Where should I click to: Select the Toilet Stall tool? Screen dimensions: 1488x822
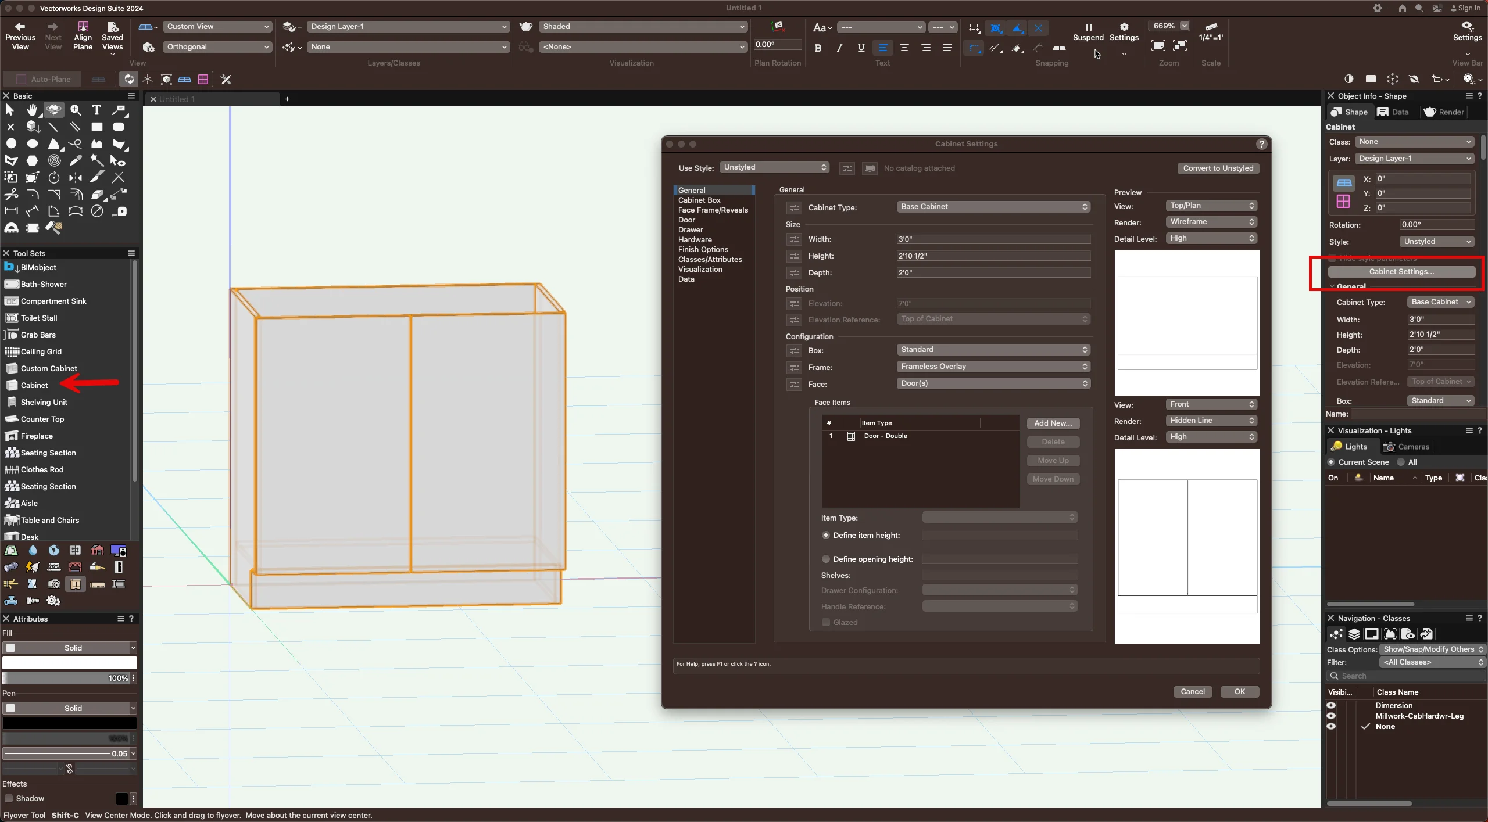click(x=38, y=317)
